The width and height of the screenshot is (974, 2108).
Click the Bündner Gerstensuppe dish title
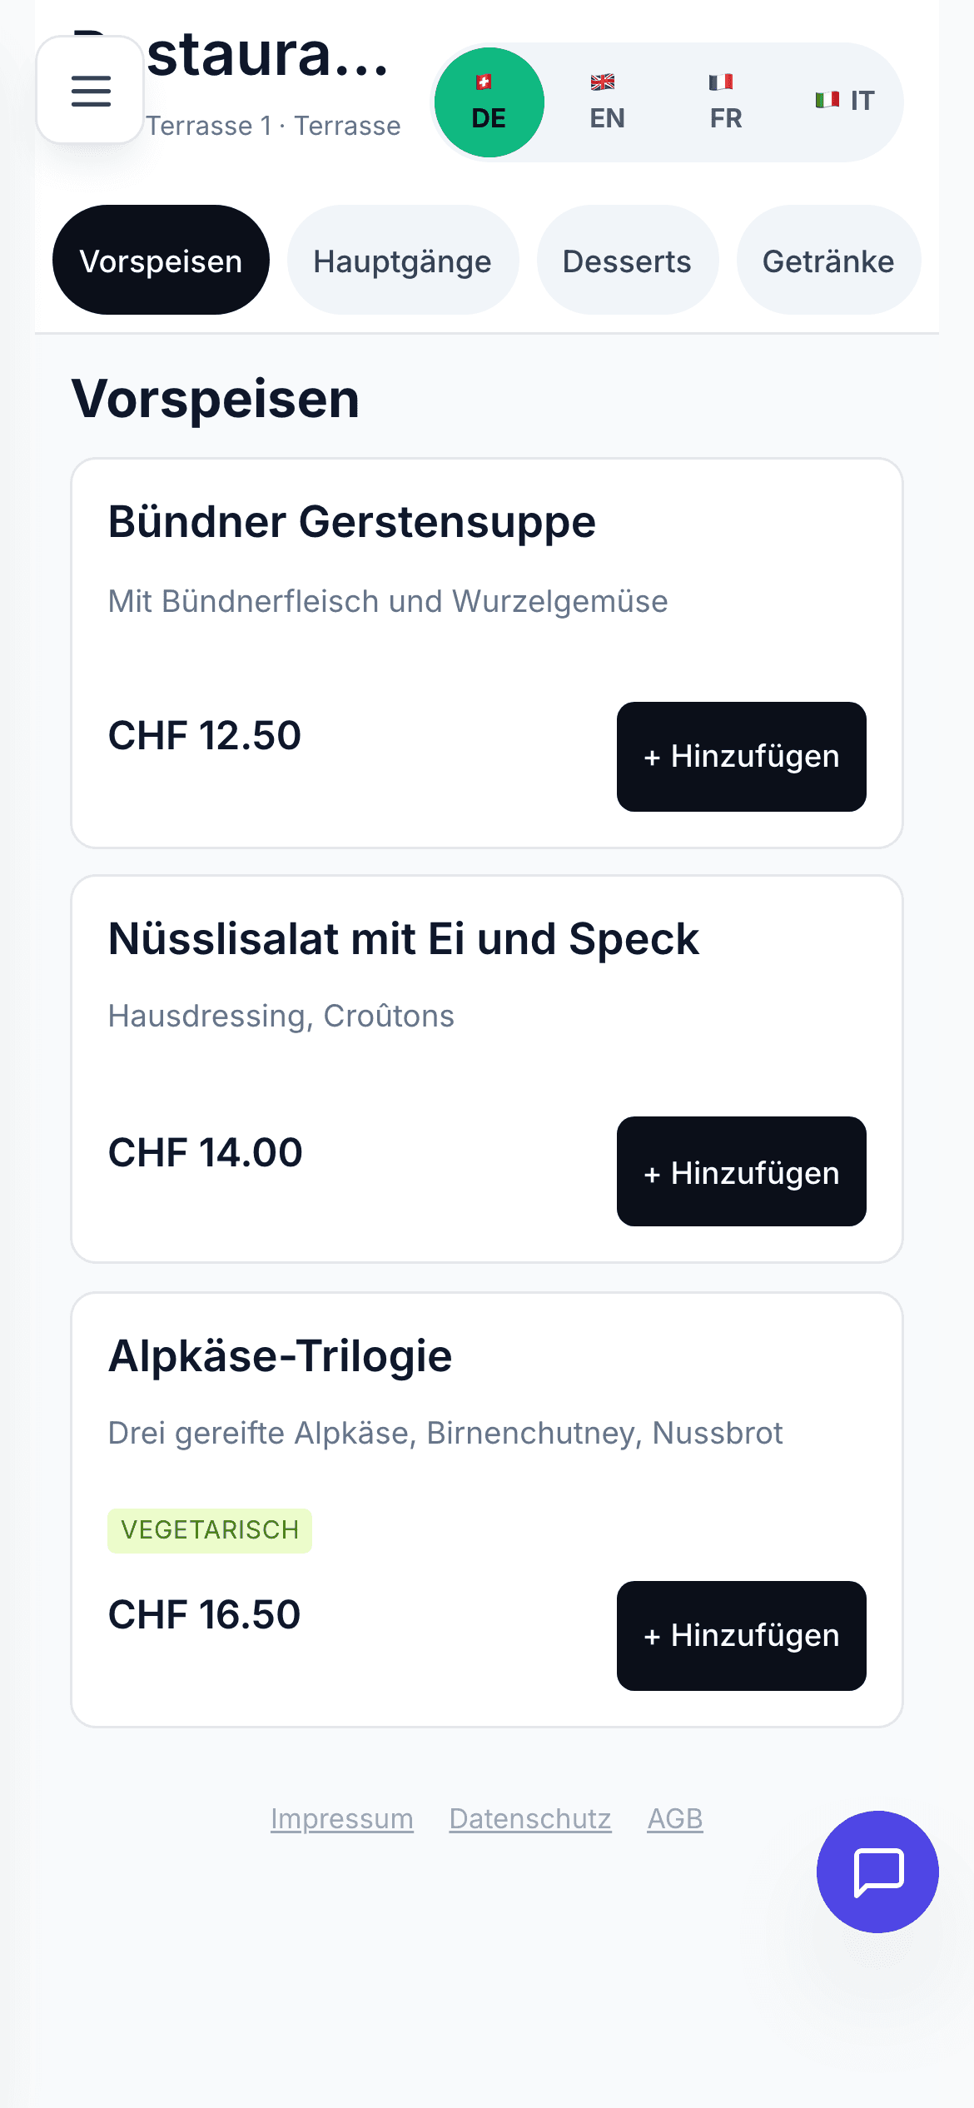(352, 522)
